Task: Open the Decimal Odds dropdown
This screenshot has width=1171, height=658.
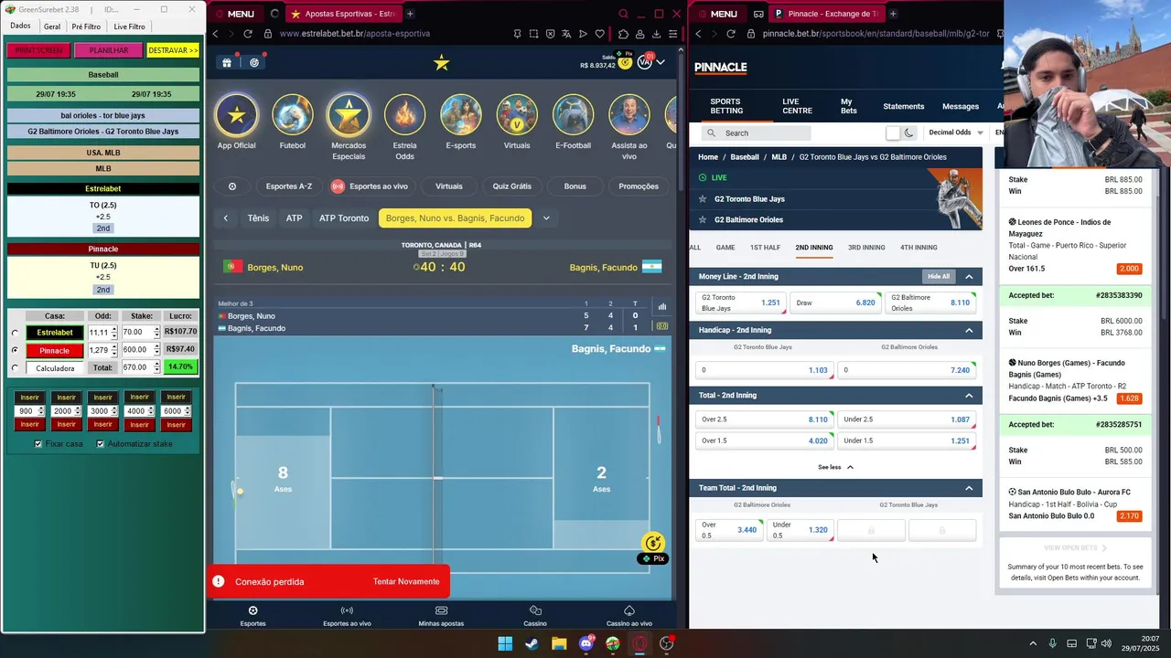Action: coord(955,133)
